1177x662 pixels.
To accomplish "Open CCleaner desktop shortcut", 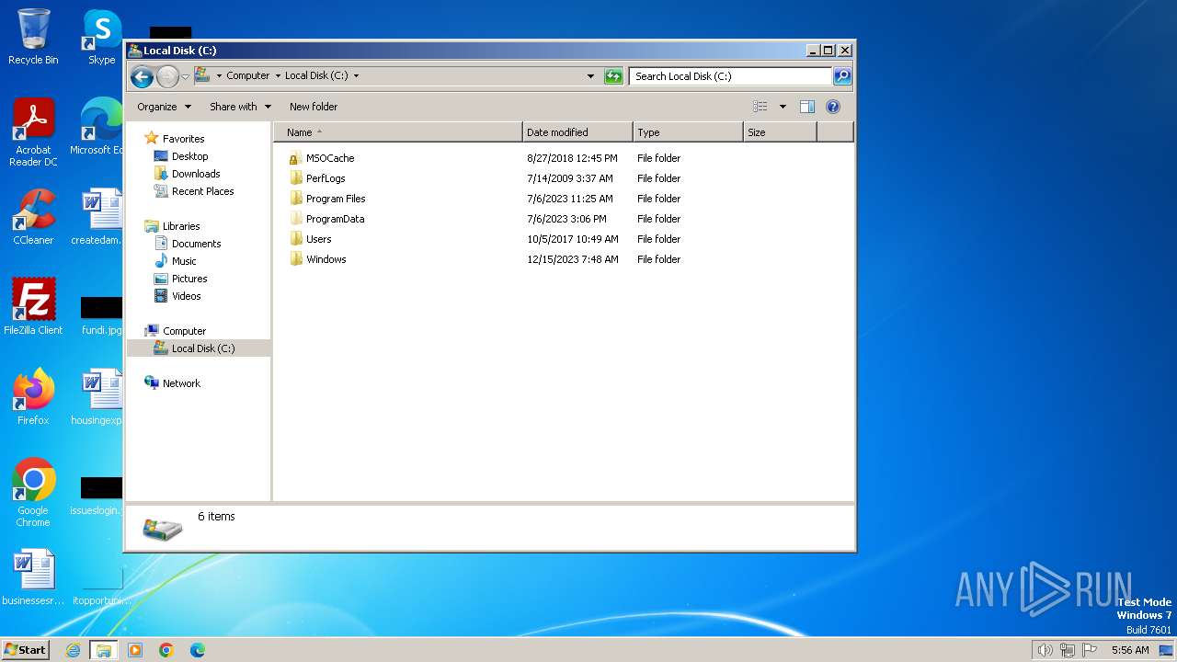I will [x=33, y=217].
